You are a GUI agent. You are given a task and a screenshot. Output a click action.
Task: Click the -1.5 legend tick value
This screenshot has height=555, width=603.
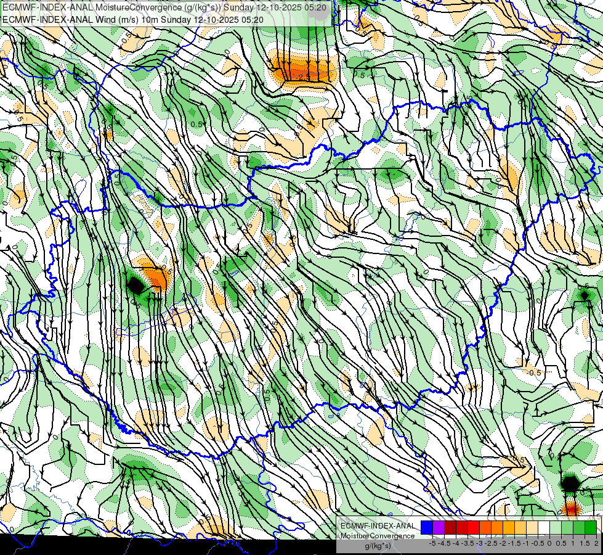(514, 543)
